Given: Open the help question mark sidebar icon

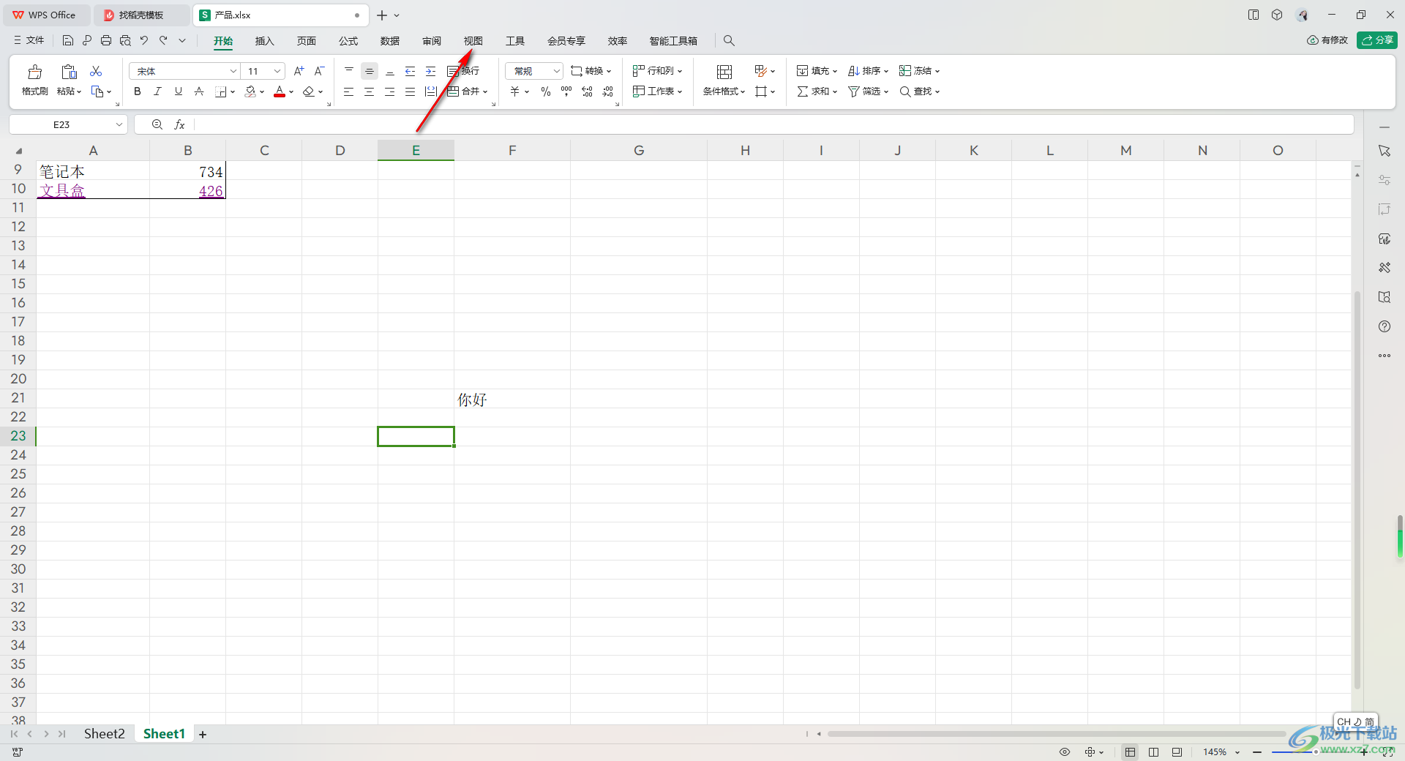Looking at the screenshot, I should (1385, 326).
